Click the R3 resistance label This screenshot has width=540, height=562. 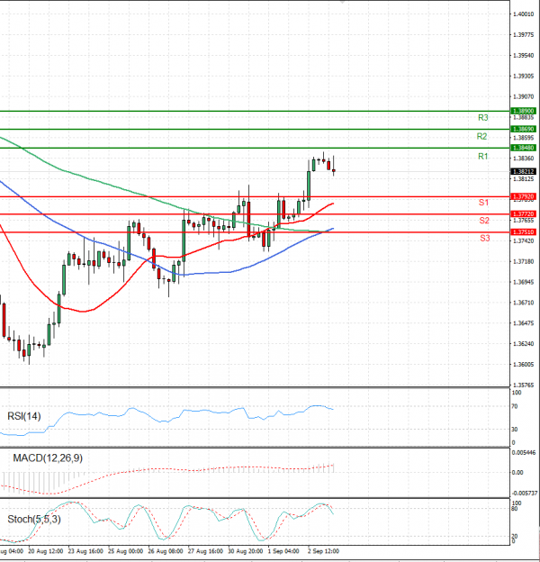482,118
